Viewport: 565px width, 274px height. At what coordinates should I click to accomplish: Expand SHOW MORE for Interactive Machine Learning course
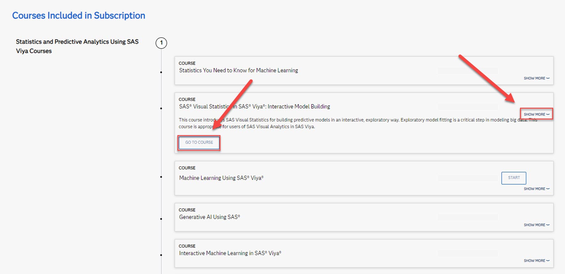pyautogui.click(x=537, y=260)
